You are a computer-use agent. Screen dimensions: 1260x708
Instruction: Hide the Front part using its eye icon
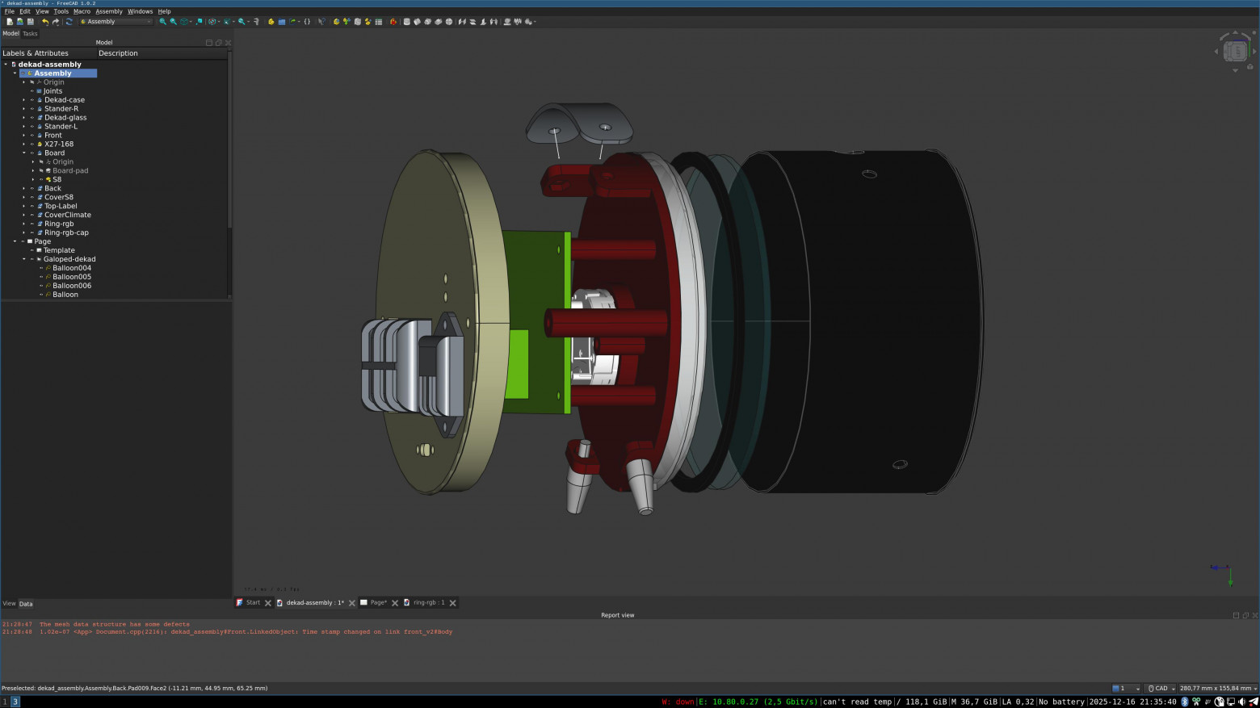point(32,136)
